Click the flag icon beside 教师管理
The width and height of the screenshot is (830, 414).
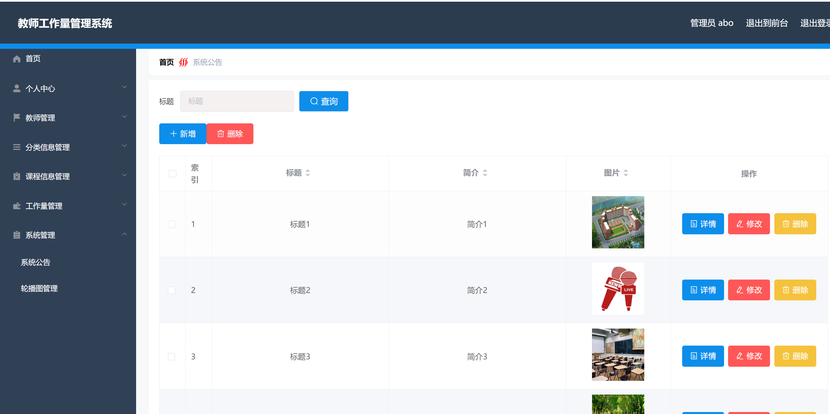[17, 117]
